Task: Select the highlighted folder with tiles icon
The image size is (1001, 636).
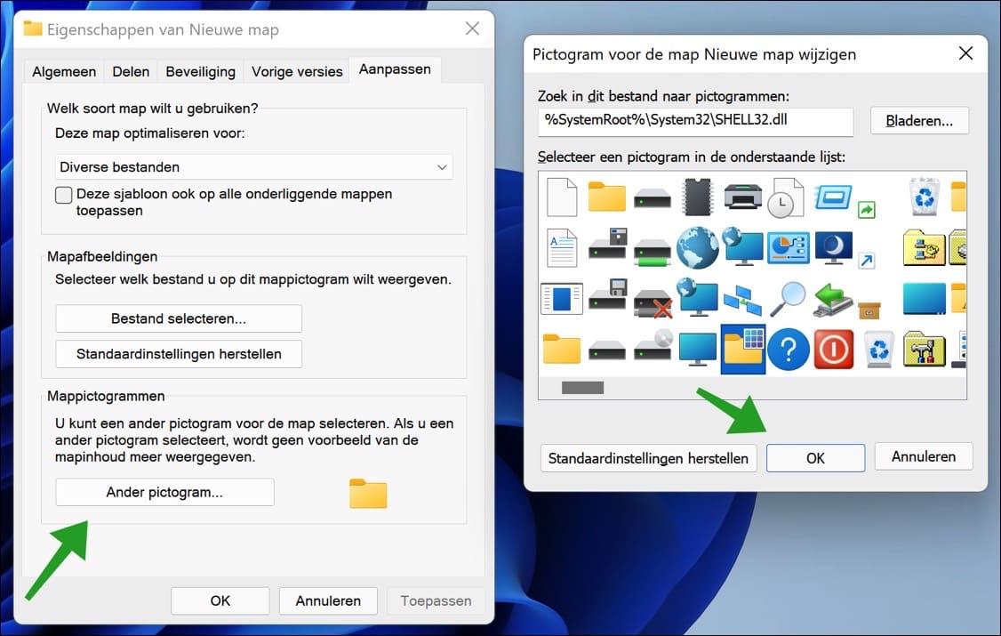Action: pyautogui.click(x=742, y=347)
